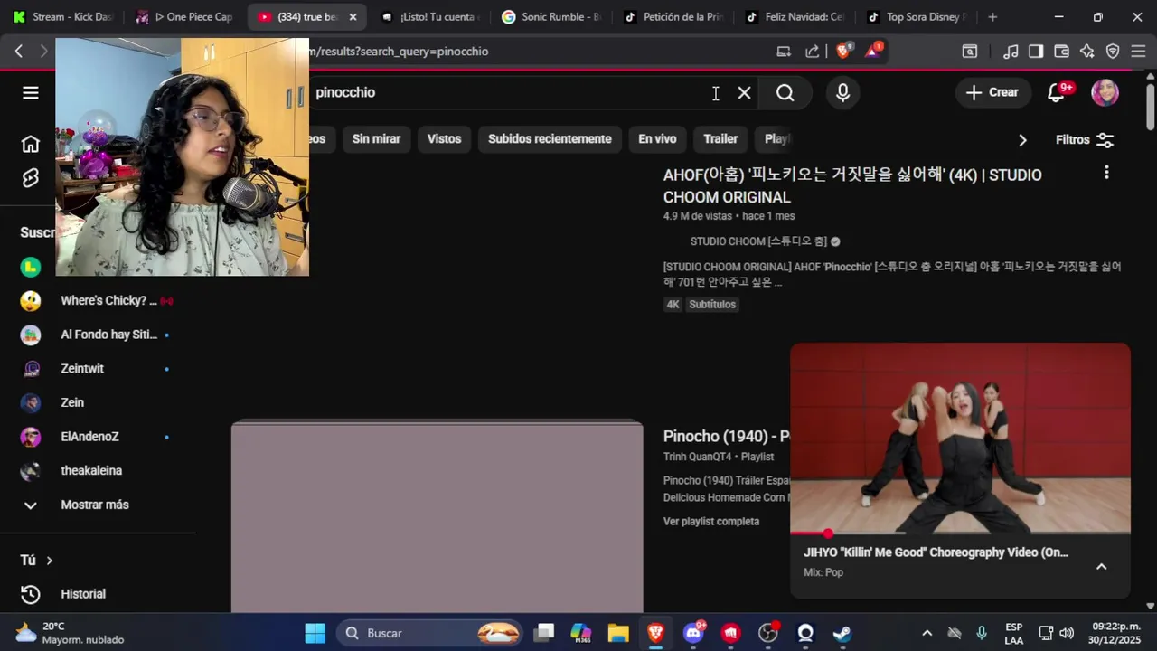Open OBS Studio from the taskbar
Viewport: 1157px width, 651px height.
(x=768, y=633)
